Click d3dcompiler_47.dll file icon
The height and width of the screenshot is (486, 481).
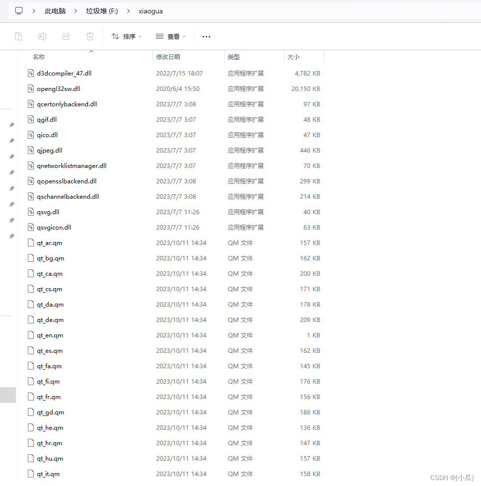(x=31, y=73)
